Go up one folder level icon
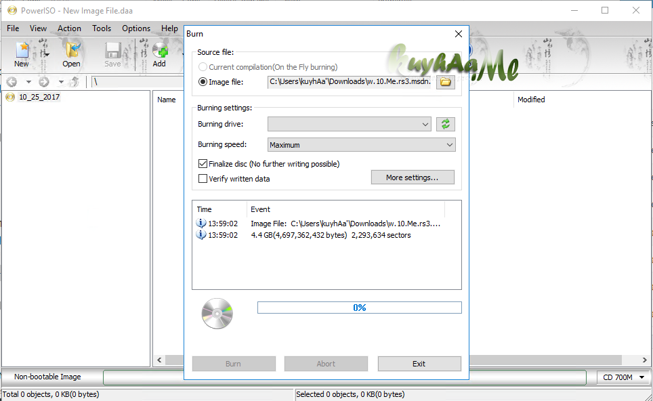The height and width of the screenshot is (401, 653). click(75, 81)
